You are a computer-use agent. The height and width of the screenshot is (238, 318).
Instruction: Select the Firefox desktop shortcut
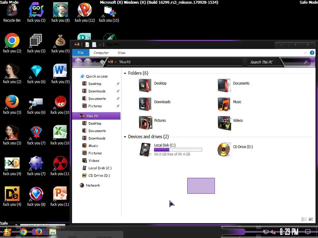pyautogui.click(x=12, y=104)
